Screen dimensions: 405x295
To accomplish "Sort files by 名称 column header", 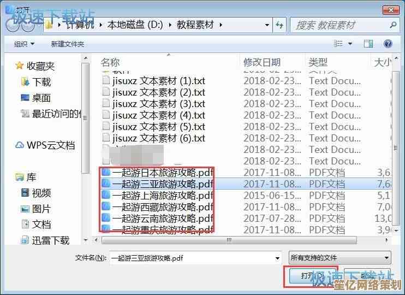I will click(x=110, y=62).
